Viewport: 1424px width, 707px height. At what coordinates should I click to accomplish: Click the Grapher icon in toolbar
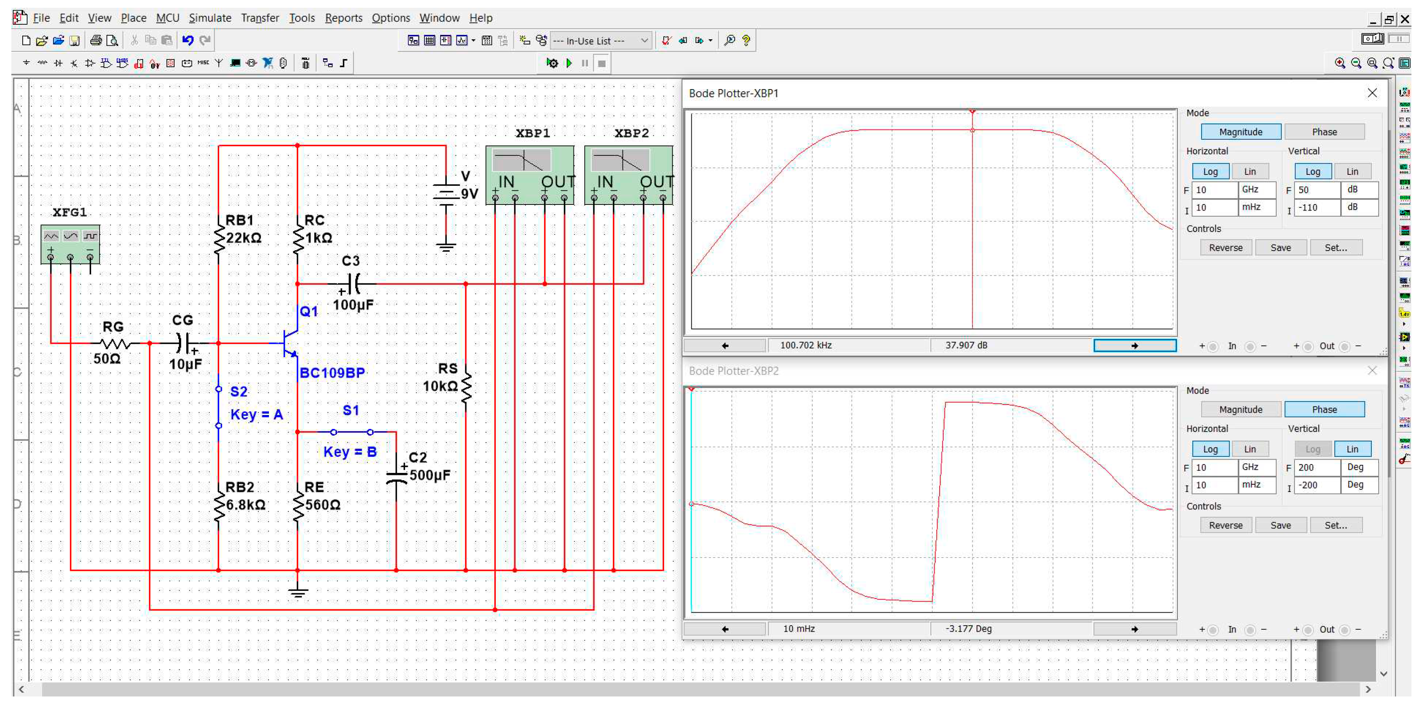point(462,40)
